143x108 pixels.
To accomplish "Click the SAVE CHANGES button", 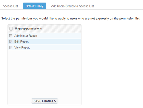I will [x=45, y=101].
